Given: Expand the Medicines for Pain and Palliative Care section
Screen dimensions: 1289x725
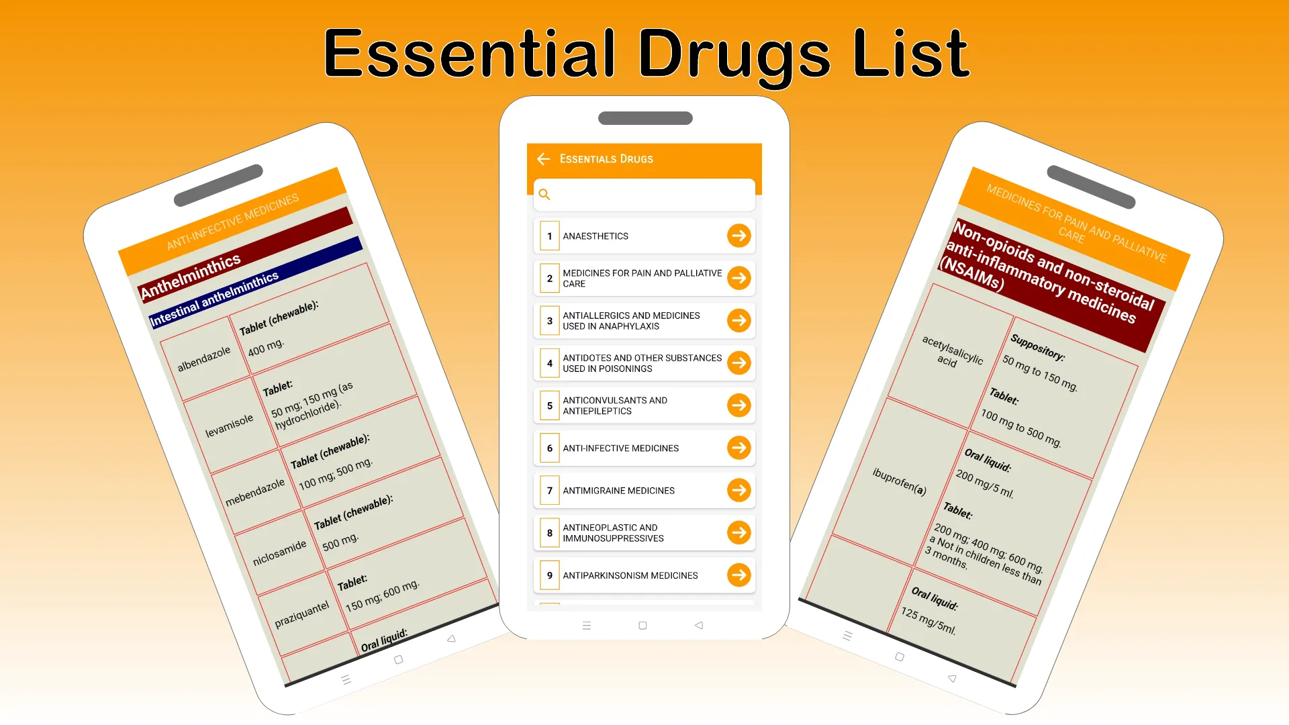Looking at the screenshot, I should 739,278.
